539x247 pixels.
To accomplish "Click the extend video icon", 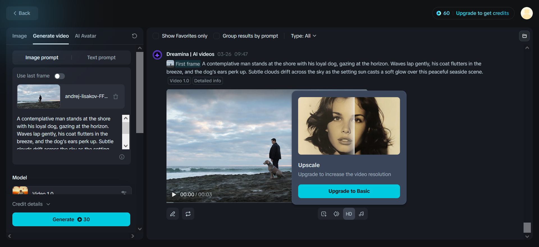I will pyautogui.click(x=324, y=214).
